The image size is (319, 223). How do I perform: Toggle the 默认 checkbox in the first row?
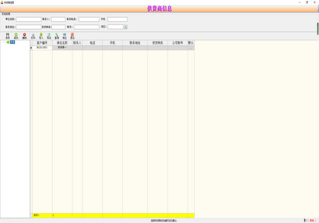[191, 48]
